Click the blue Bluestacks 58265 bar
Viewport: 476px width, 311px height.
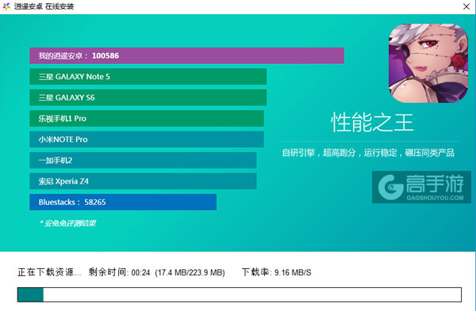coord(123,202)
